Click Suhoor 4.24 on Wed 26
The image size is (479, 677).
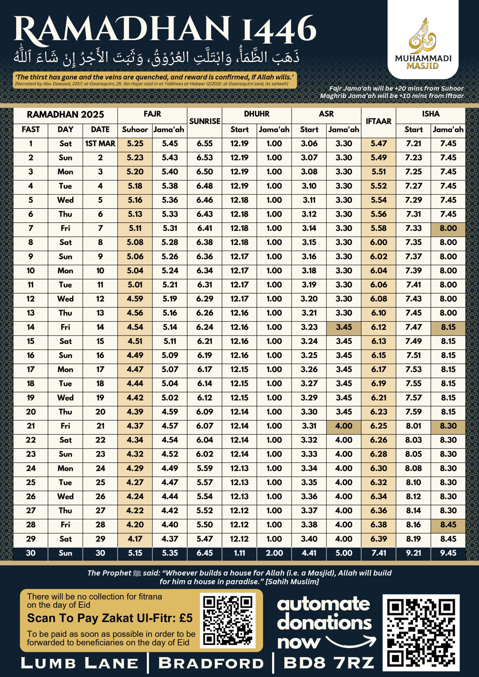coord(135,497)
